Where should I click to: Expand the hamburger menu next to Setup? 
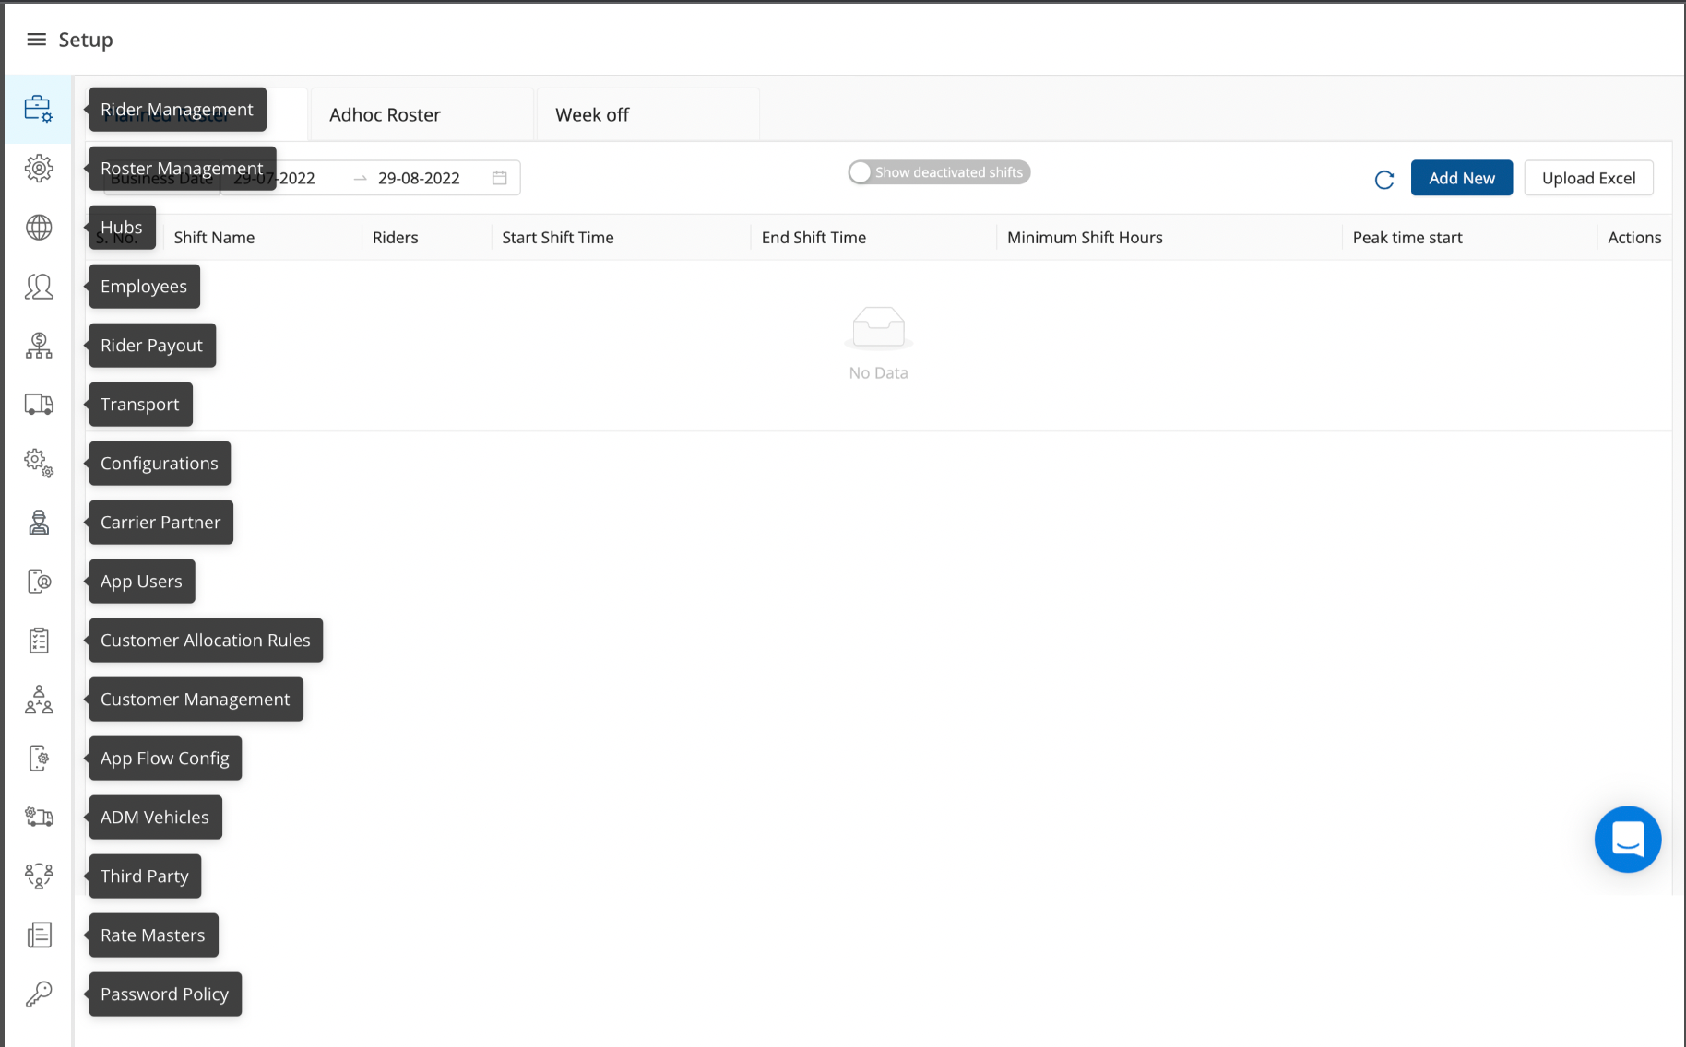36,40
